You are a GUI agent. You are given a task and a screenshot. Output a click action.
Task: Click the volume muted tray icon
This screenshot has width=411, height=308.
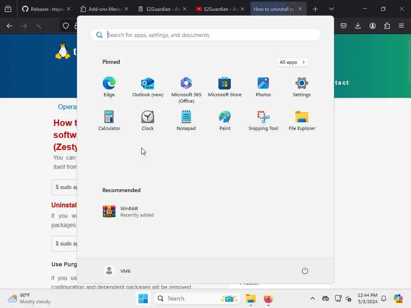click(348, 298)
